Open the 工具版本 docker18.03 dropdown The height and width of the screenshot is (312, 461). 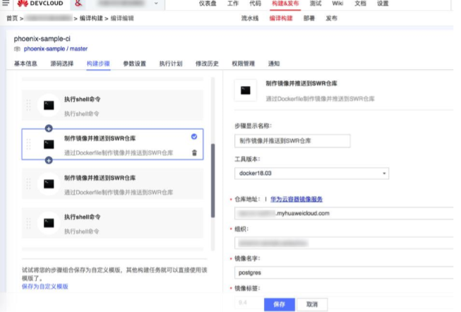[311, 173]
